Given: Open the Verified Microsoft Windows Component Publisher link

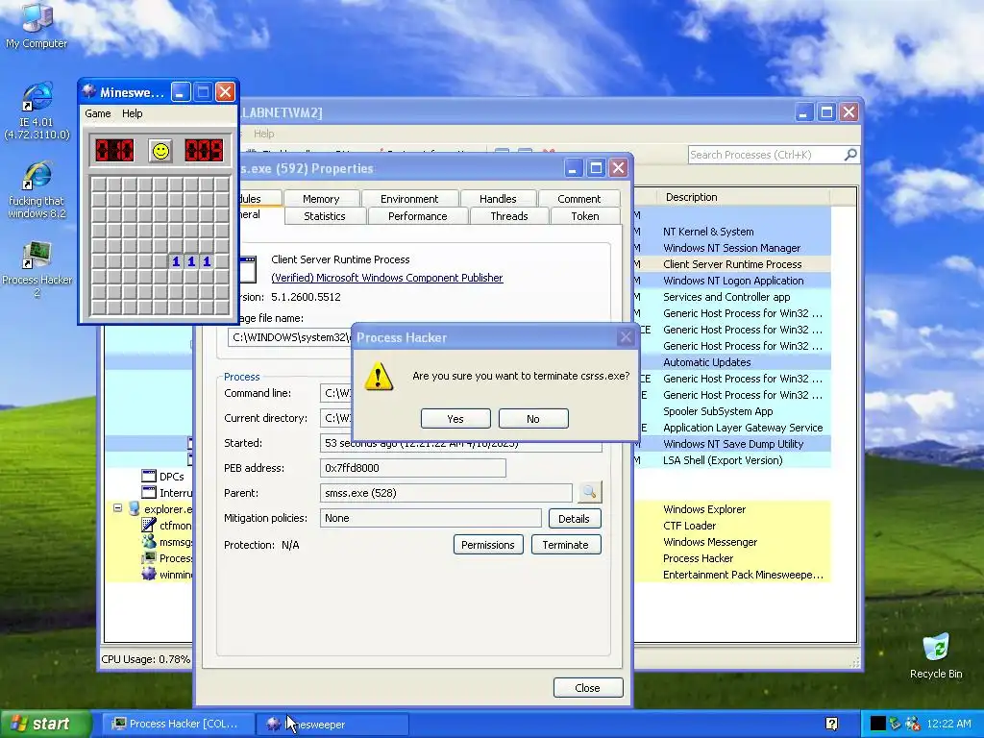Looking at the screenshot, I should pyautogui.click(x=386, y=278).
